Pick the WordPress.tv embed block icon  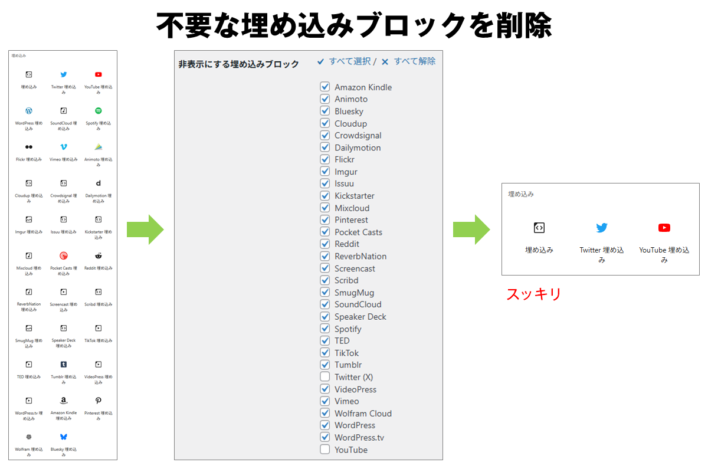29,401
